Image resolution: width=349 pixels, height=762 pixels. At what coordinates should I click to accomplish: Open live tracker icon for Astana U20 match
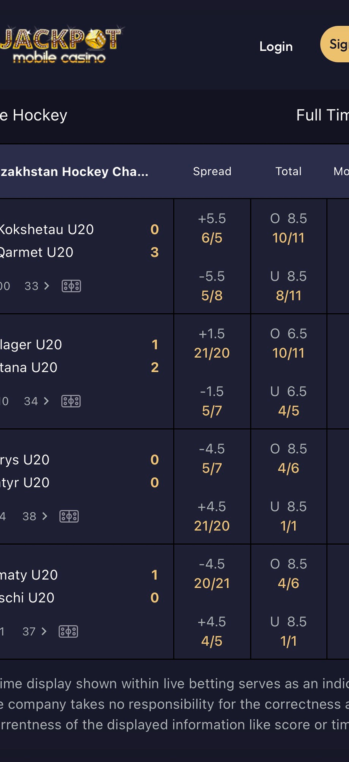click(x=71, y=401)
